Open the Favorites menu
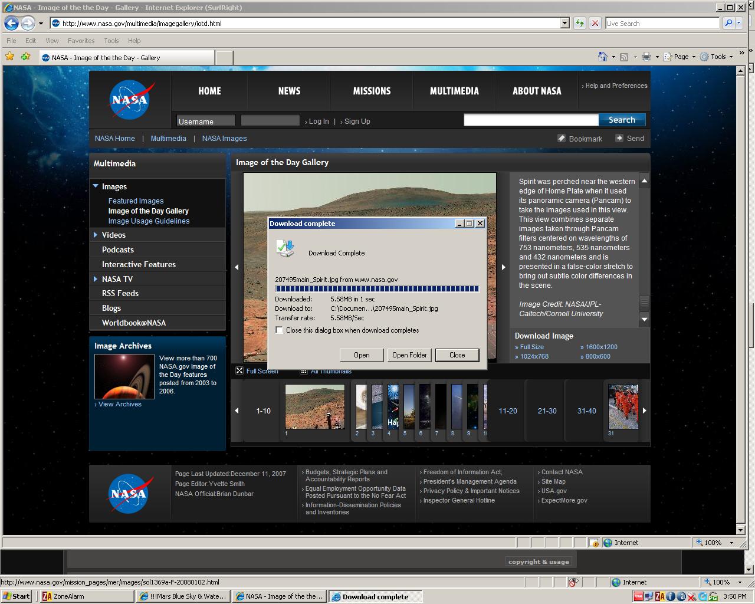This screenshot has height=604, width=755. [81, 41]
